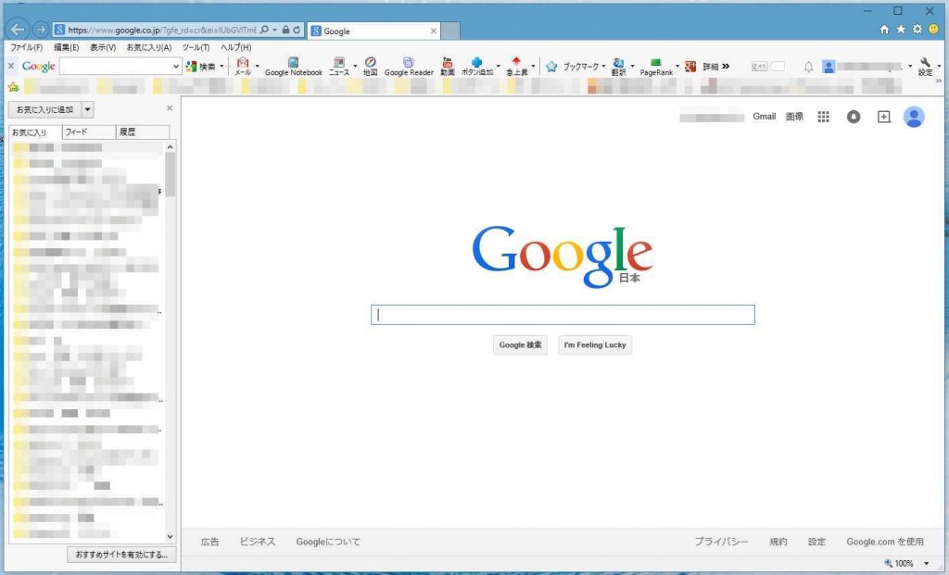Open the ファイル(F) menu
Screen dimensions: 949x575
(27, 47)
